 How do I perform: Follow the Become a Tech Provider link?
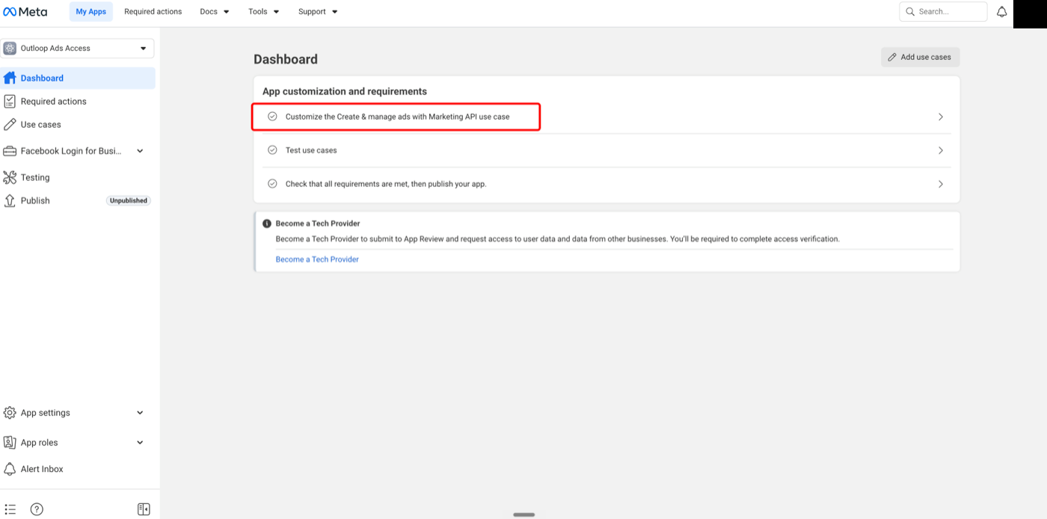[317, 259]
